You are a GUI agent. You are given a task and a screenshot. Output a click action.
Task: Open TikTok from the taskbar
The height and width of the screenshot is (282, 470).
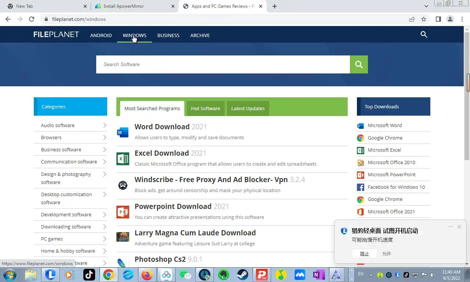(x=89, y=274)
